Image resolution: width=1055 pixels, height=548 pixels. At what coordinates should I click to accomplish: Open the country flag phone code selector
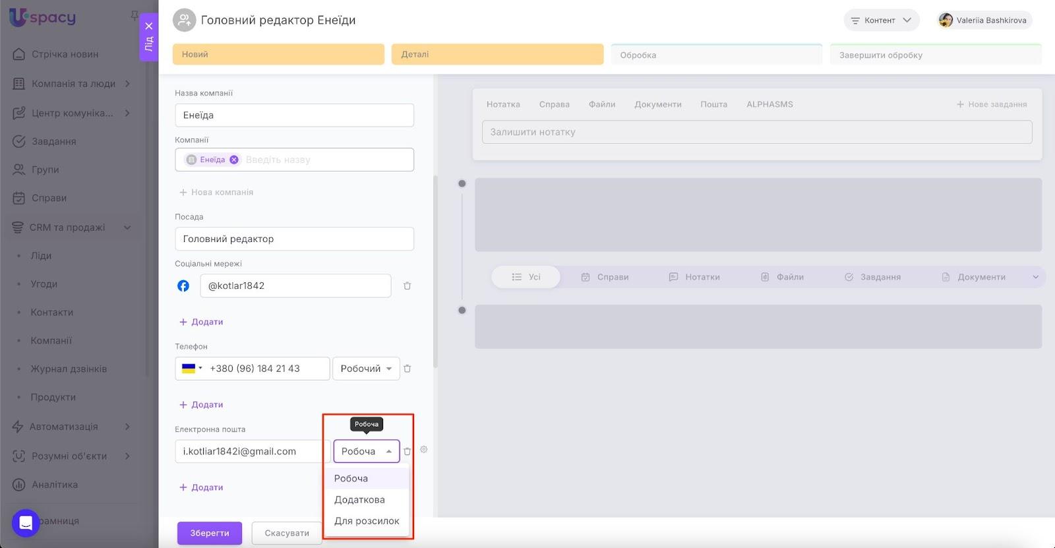192,369
